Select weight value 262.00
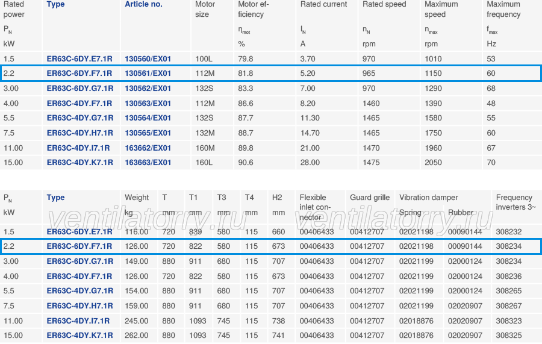 pos(137,336)
